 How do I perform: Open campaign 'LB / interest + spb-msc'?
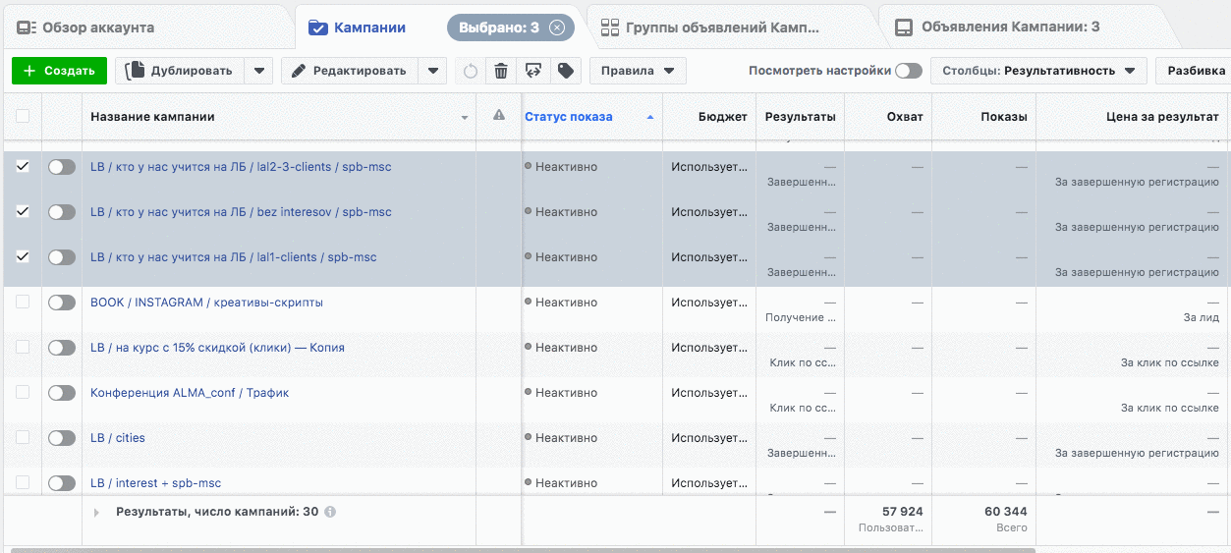pyautogui.click(x=155, y=483)
